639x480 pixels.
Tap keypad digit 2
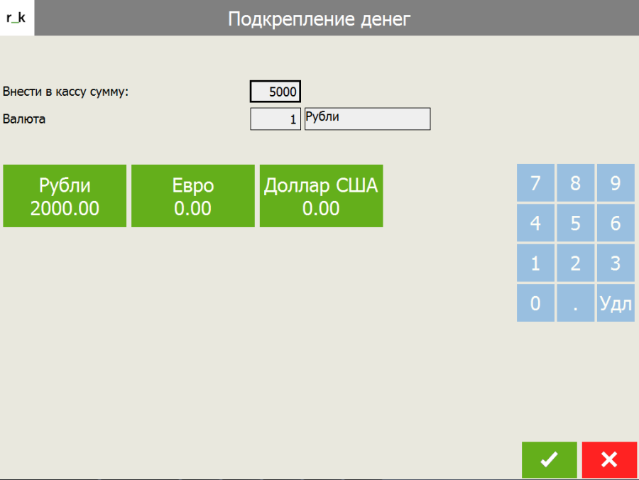point(575,263)
